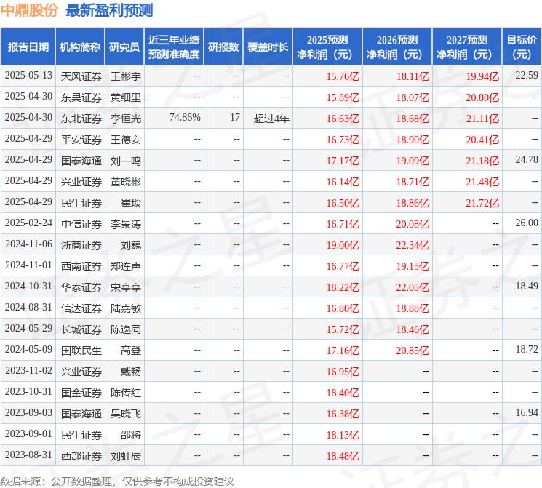Select the 15.76亿 profit value
The height and width of the screenshot is (488, 542).
coord(343,76)
